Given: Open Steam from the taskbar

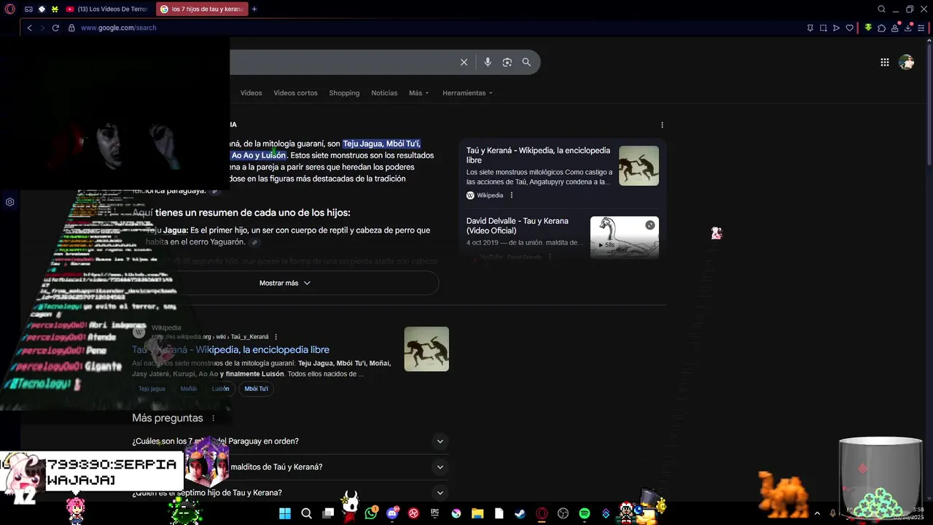Looking at the screenshot, I should (x=520, y=513).
